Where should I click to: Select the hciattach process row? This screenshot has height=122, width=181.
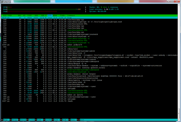pyautogui.click(x=89, y=76)
